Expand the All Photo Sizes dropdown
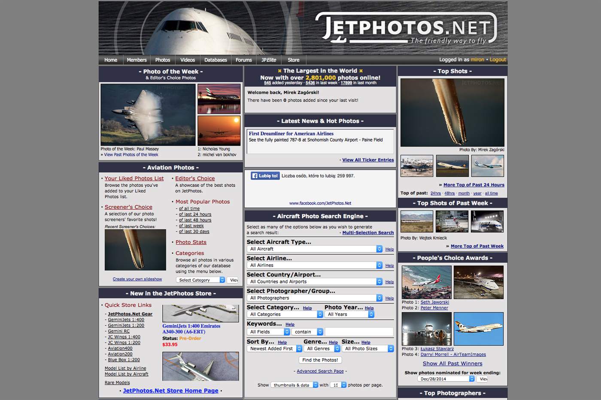The height and width of the screenshot is (400, 601). [368, 349]
